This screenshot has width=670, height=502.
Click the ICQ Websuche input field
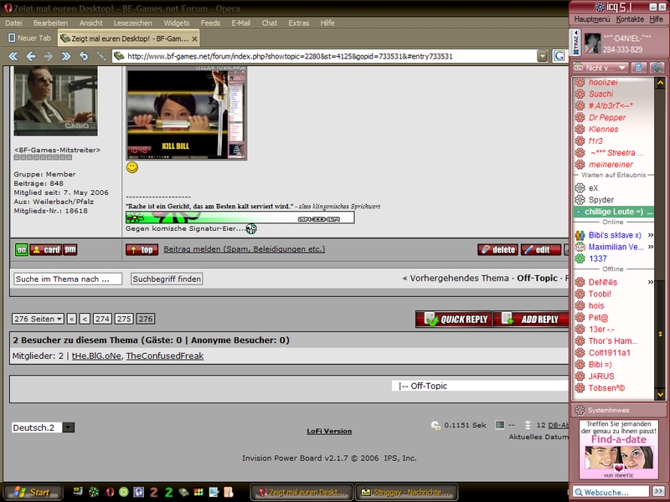pyautogui.click(x=611, y=492)
